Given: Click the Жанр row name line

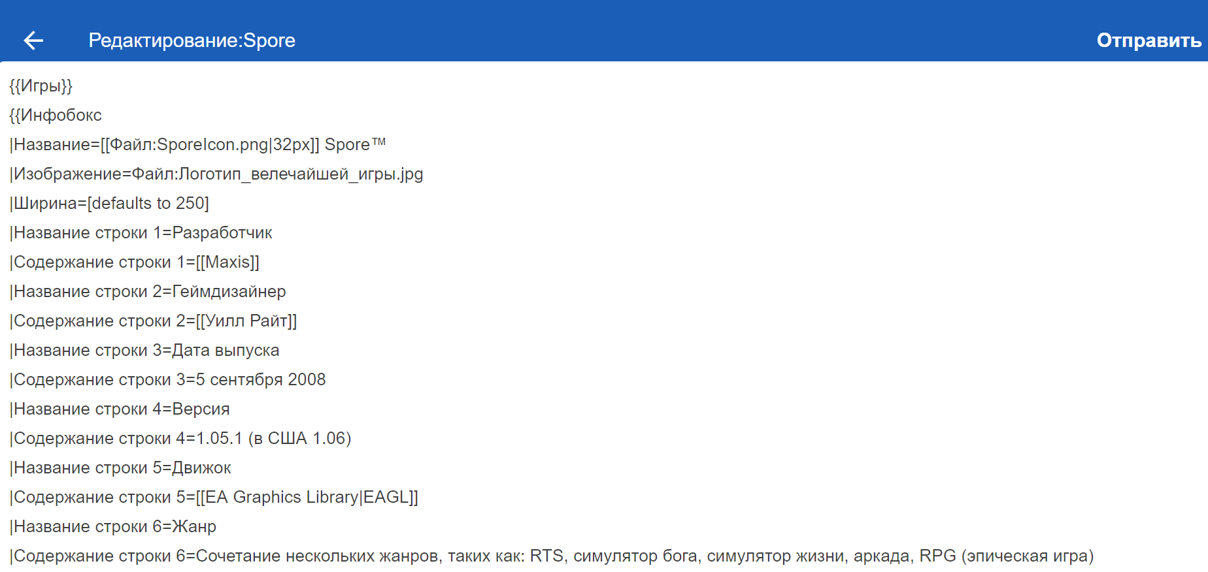Looking at the screenshot, I should pyautogui.click(x=113, y=526).
